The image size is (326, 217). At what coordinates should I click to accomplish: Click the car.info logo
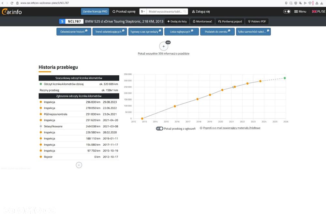click(12, 12)
